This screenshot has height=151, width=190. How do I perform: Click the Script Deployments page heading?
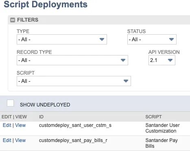tap(46, 4)
